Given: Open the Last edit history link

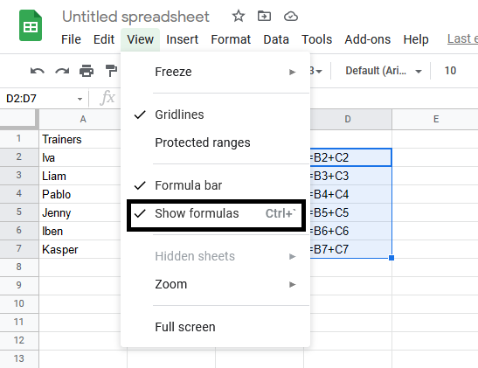Looking at the screenshot, I should pos(462,39).
